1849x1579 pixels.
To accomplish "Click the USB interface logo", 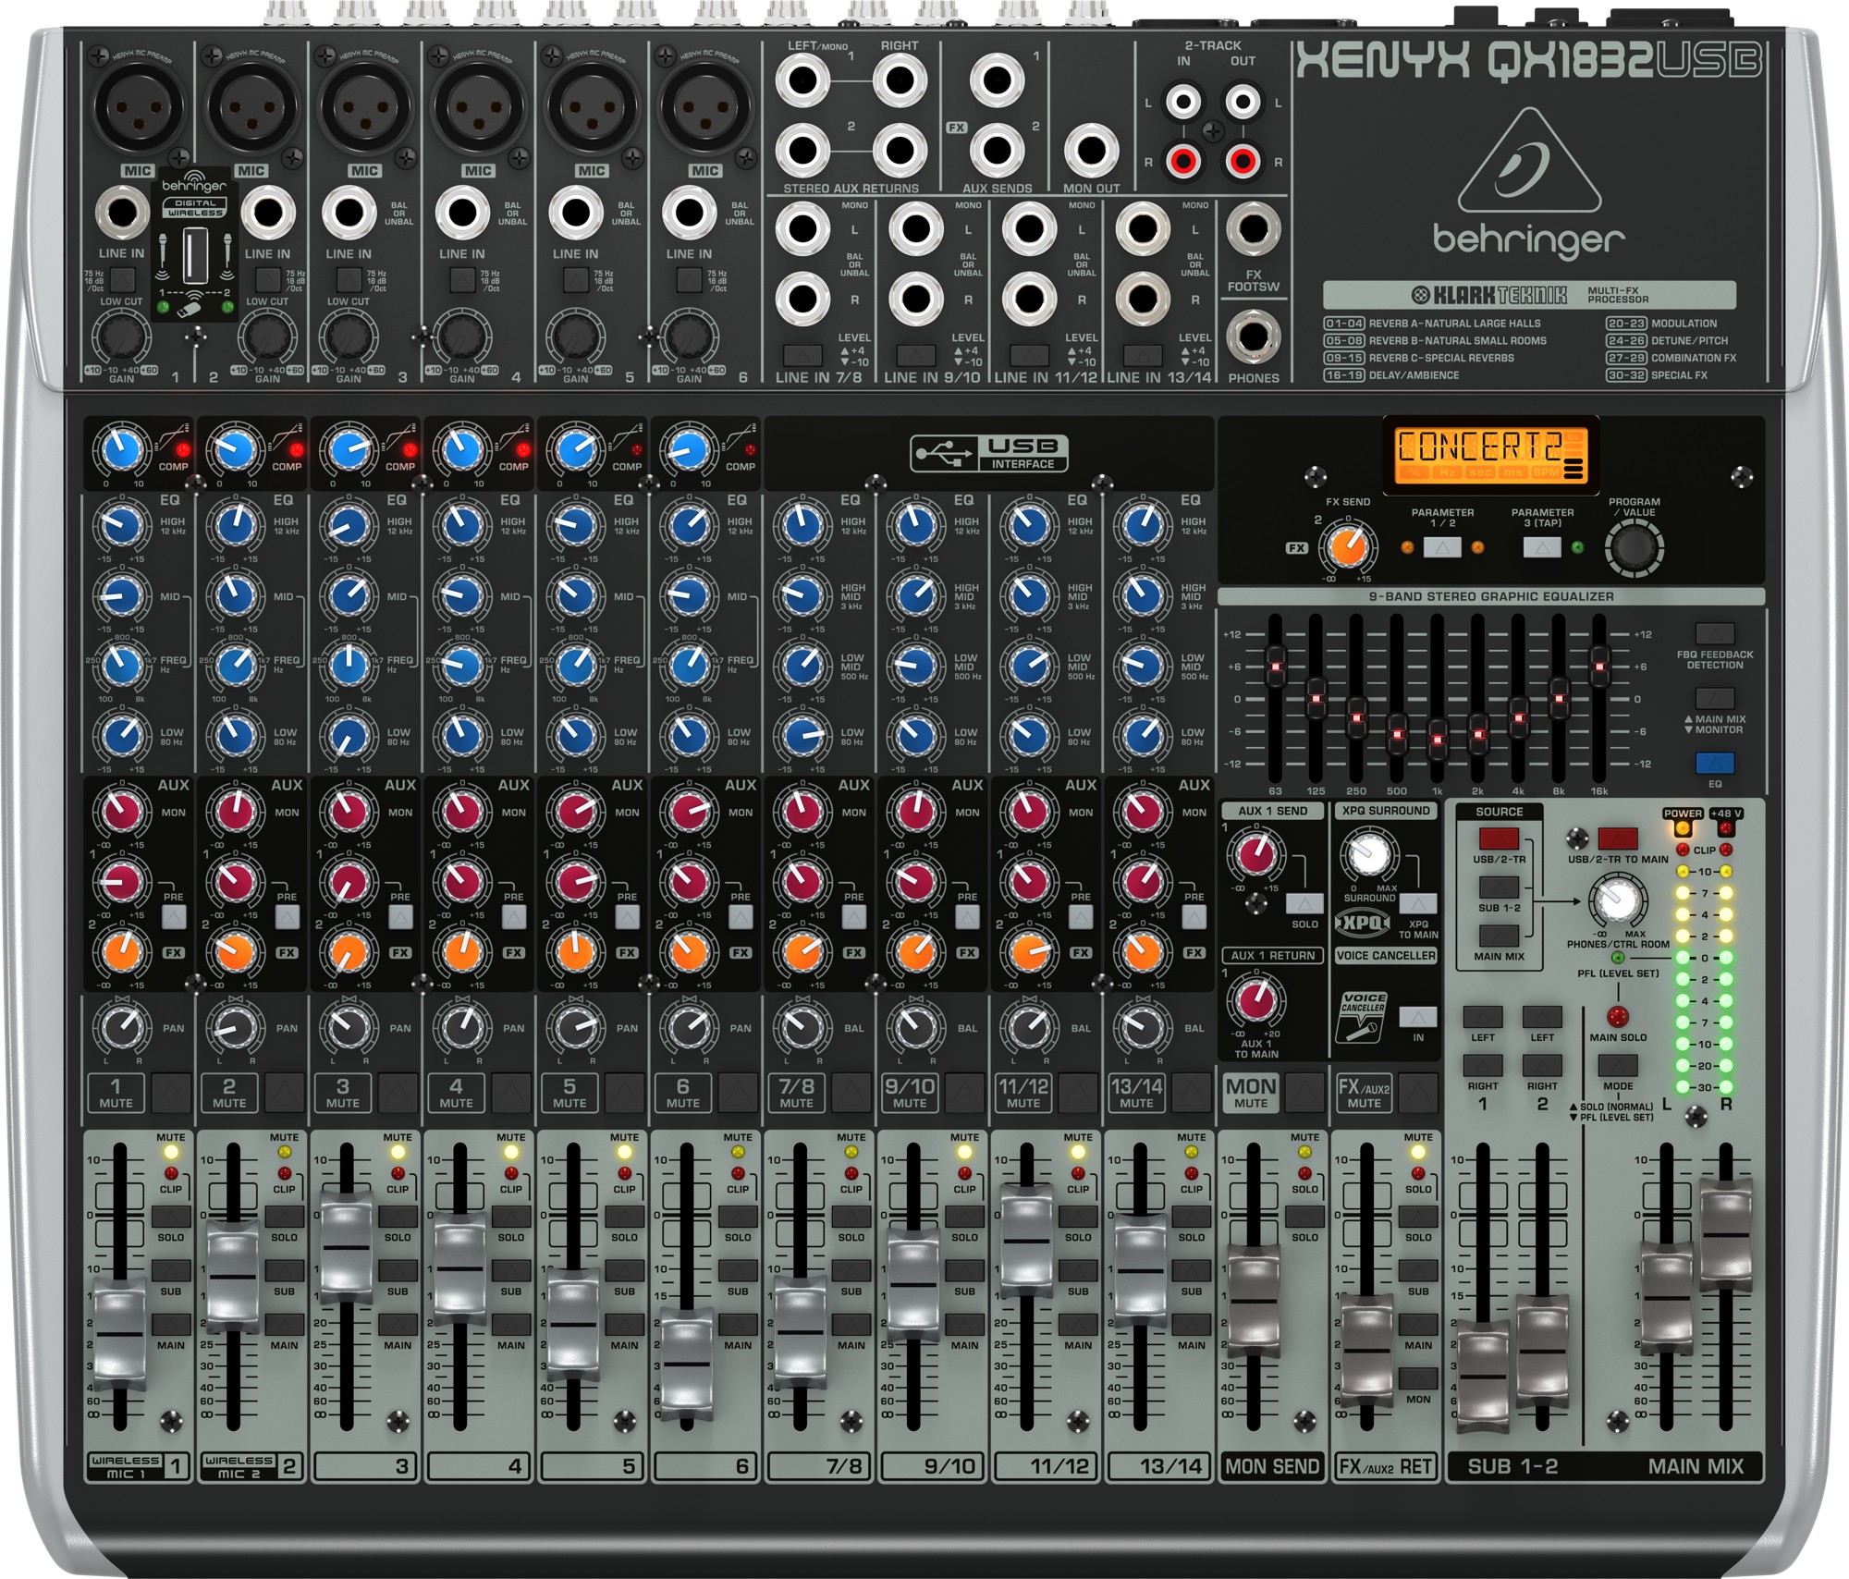I will click(x=988, y=453).
